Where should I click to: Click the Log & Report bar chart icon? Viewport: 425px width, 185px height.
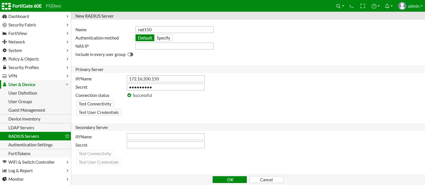point(4,171)
